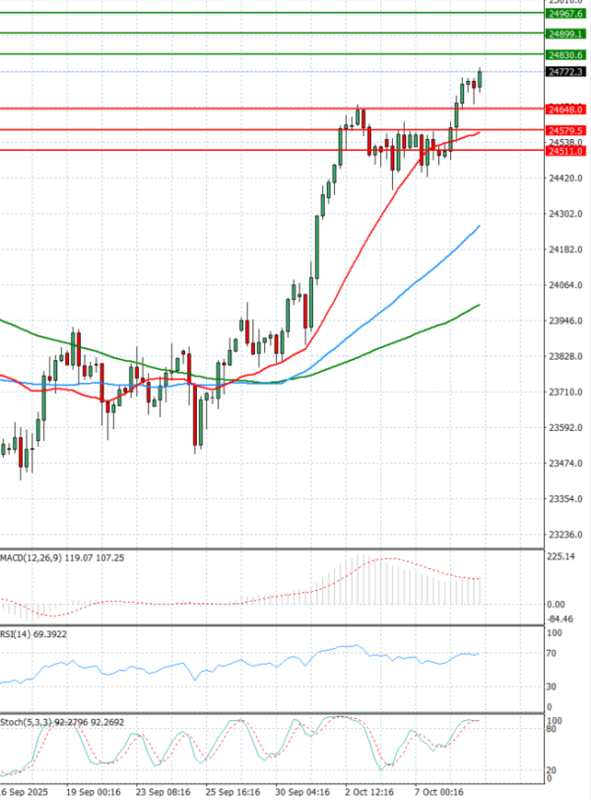Click the green 24899.1 resistance price label

click(x=566, y=34)
